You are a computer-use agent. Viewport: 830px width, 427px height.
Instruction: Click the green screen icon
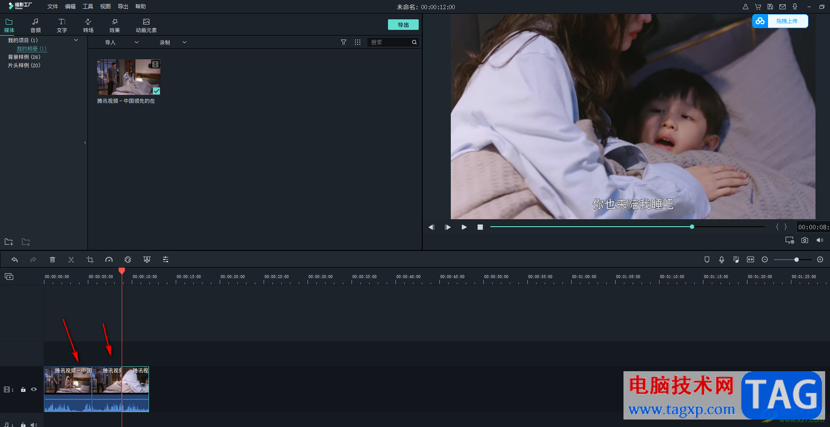(147, 260)
